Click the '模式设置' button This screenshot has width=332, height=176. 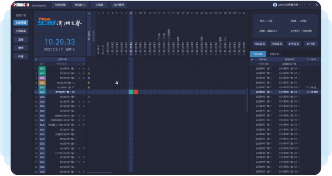pyautogui.click(x=260, y=44)
